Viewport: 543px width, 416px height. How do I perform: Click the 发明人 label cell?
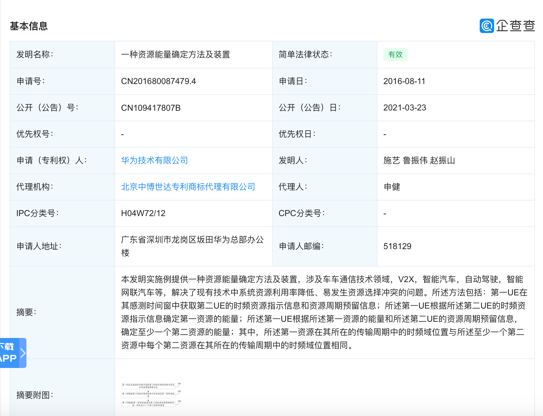(x=325, y=160)
